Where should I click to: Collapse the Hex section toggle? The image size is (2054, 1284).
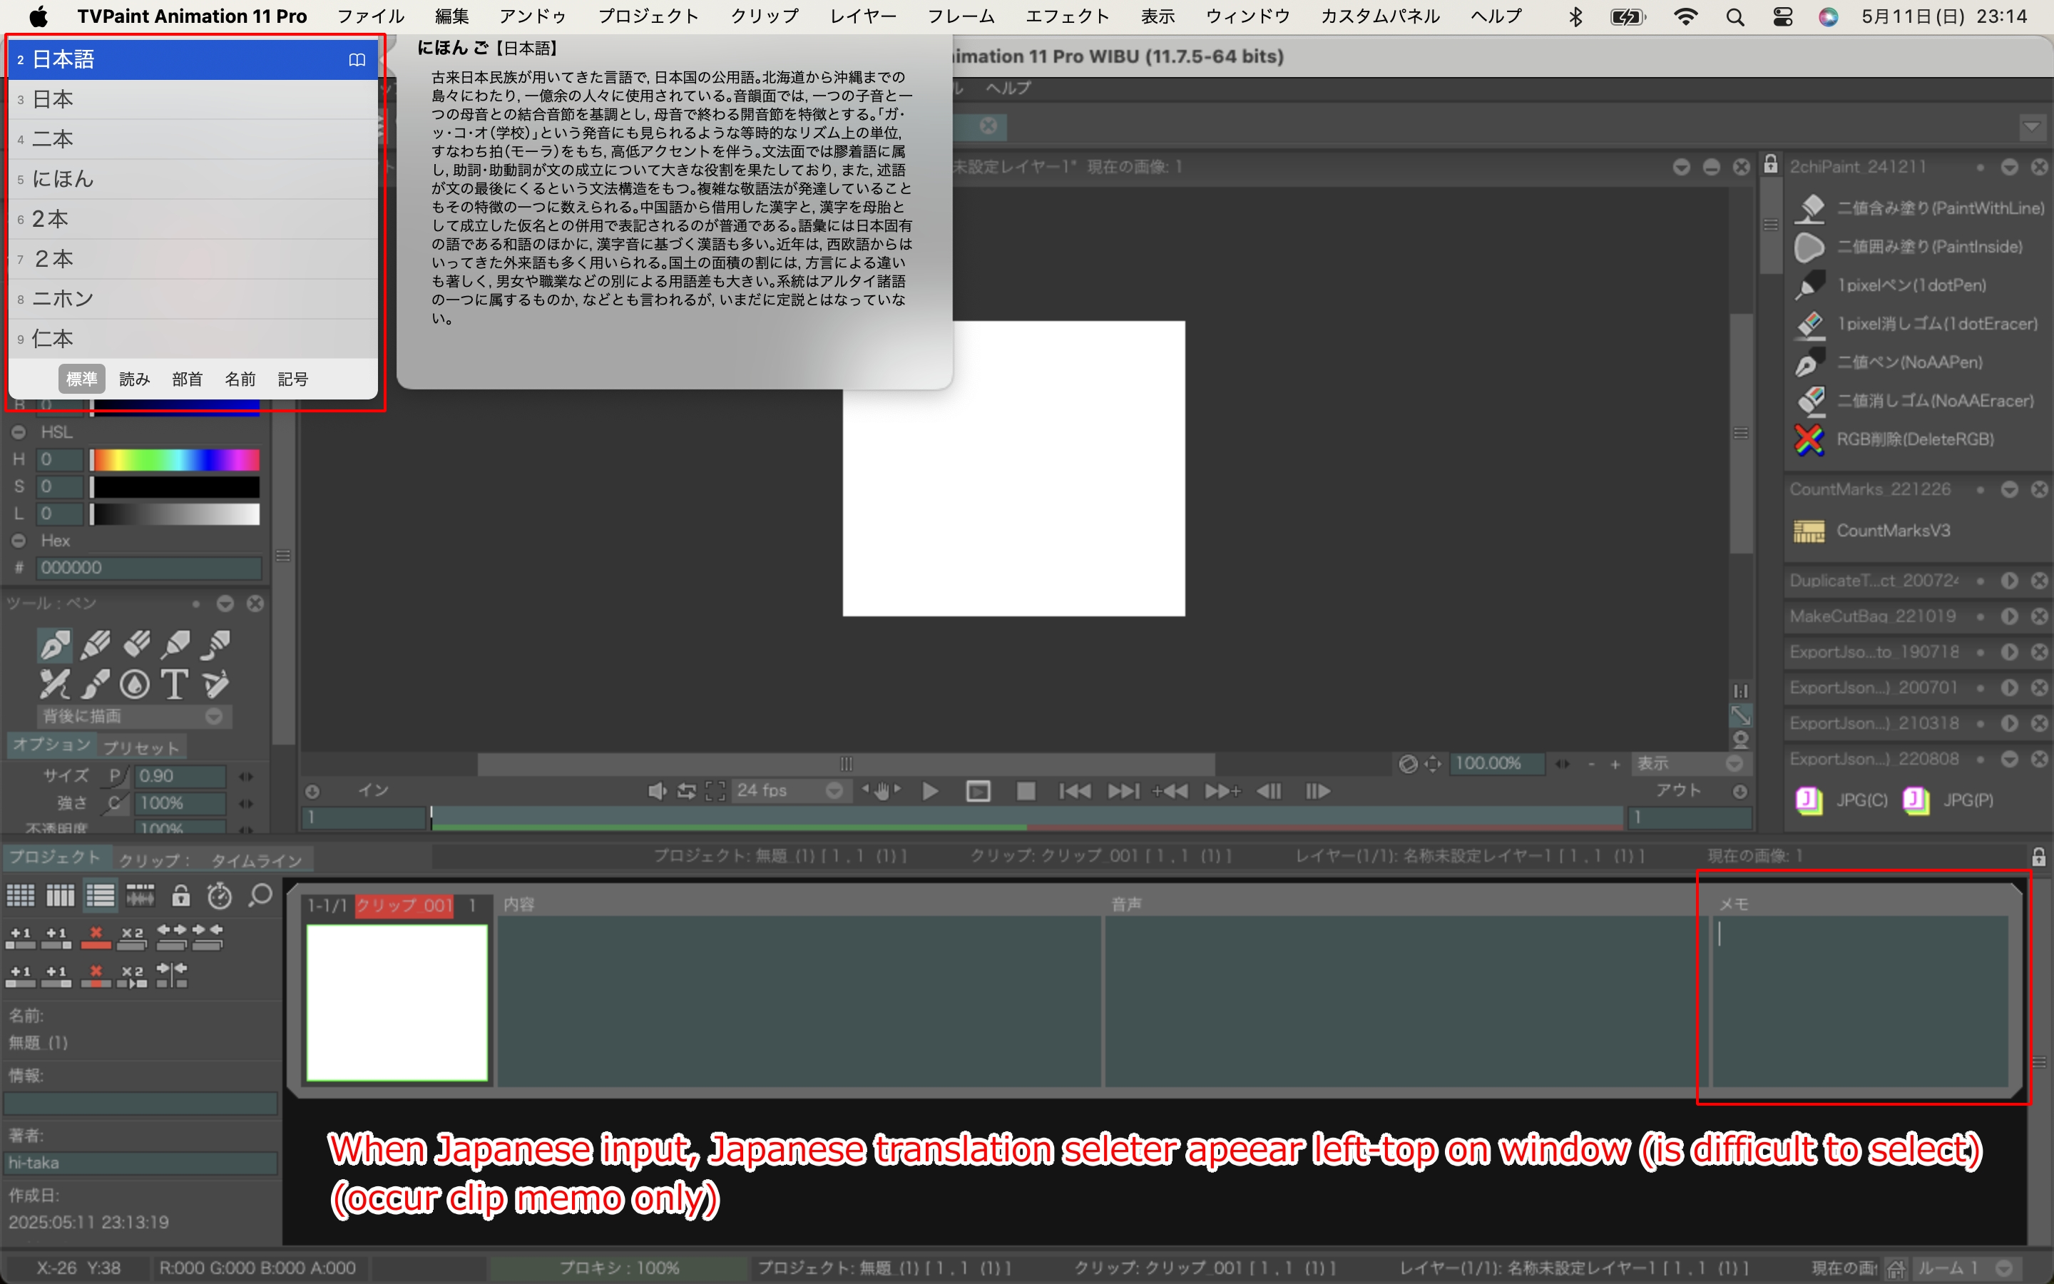pos(18,541)
